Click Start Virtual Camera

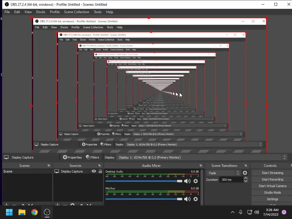tap(272, 186)
